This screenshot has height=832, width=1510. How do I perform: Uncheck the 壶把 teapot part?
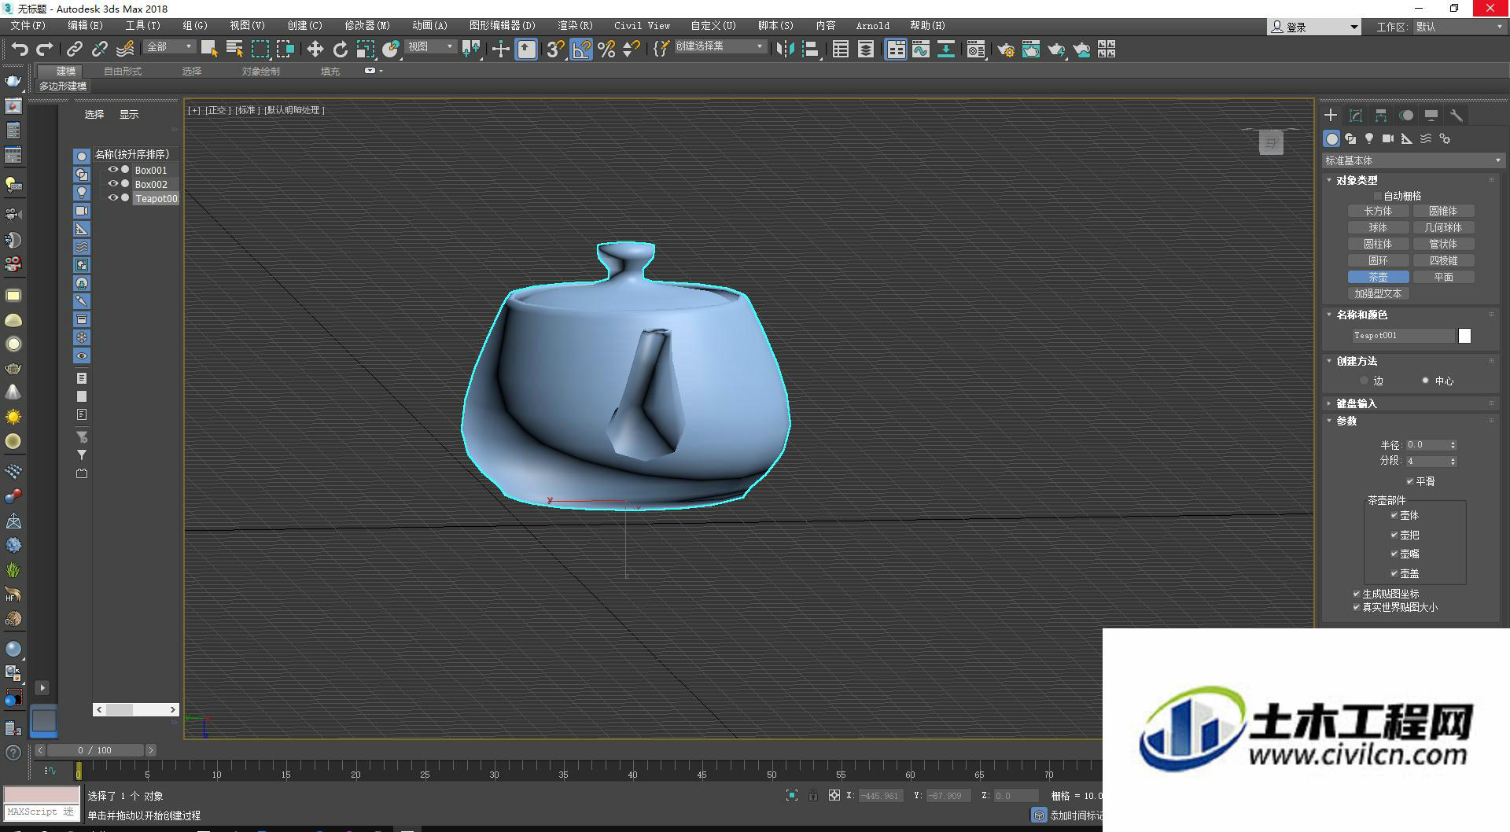pyautogui.click(x=1394, y=535)
